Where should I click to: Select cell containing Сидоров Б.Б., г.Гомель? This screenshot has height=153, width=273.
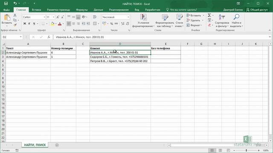click(x=120, y=57)
